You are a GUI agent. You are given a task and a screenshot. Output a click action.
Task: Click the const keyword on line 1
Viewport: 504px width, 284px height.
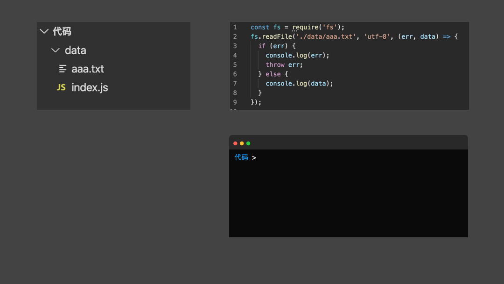pos(260,28)
